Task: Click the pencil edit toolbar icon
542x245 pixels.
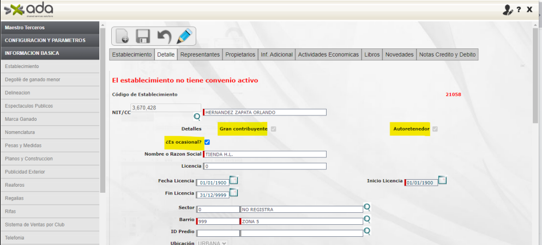Action: click(184, 36)
